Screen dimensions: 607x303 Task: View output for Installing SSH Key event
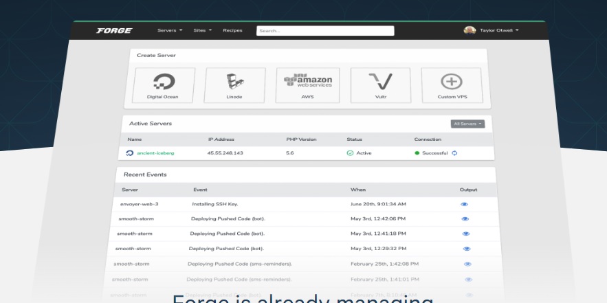pos(464,204)
